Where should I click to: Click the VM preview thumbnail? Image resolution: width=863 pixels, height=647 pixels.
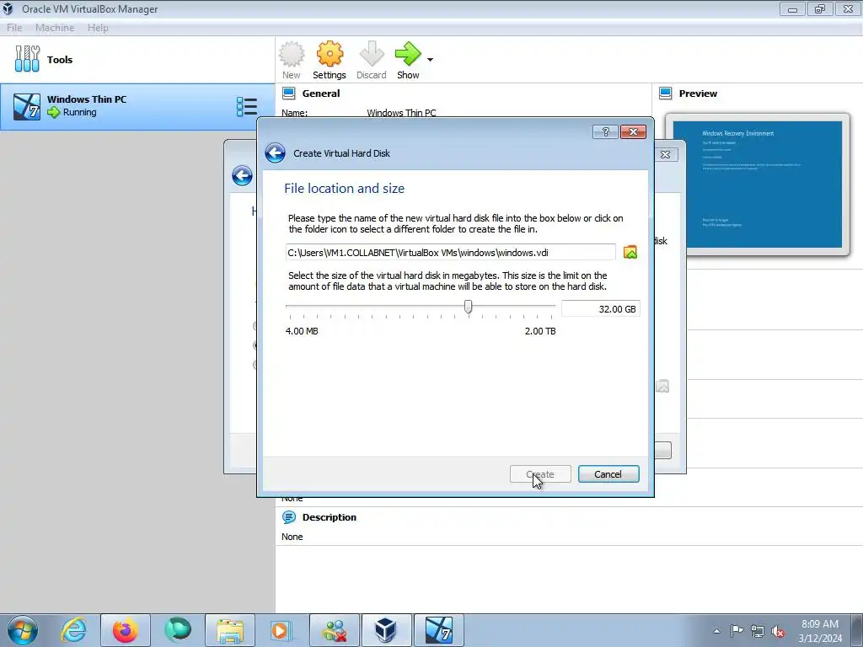pyautogui.click(x=758, y=184)
